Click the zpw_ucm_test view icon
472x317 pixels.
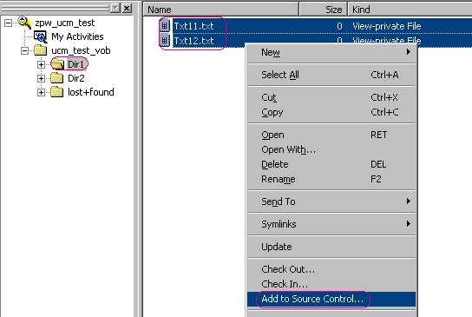point(24,23)
